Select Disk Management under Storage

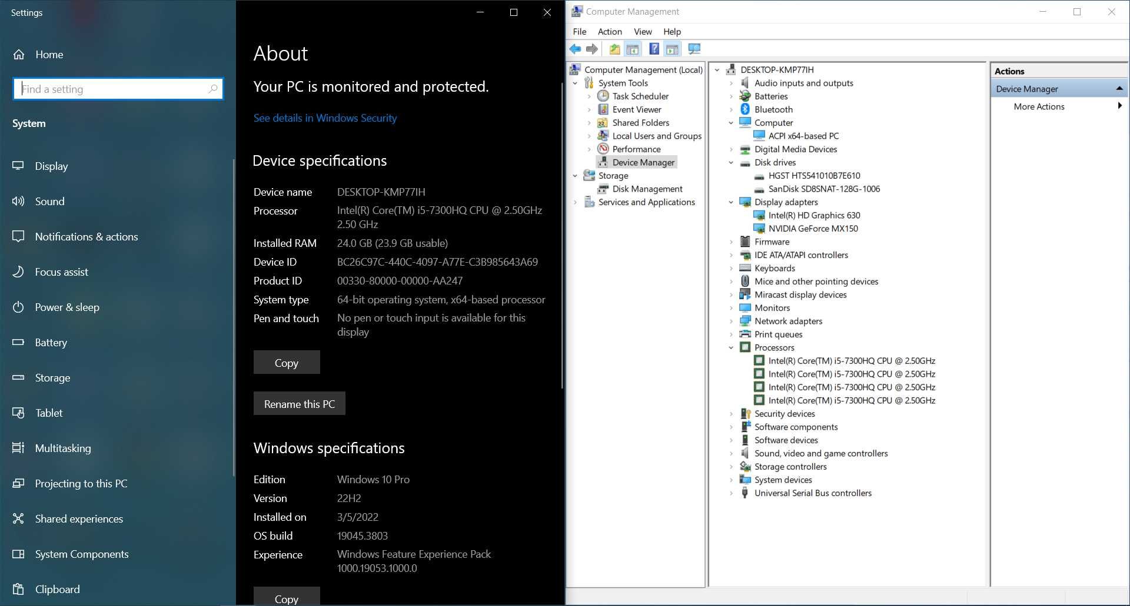pos(647,189)
